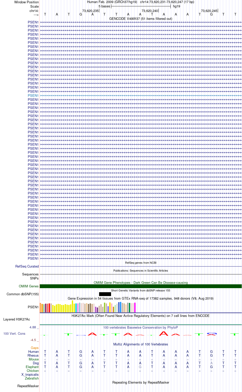This screenshot has width=242, height=392.
Task: Select the Sequences track label
Action: pos(30,274)
